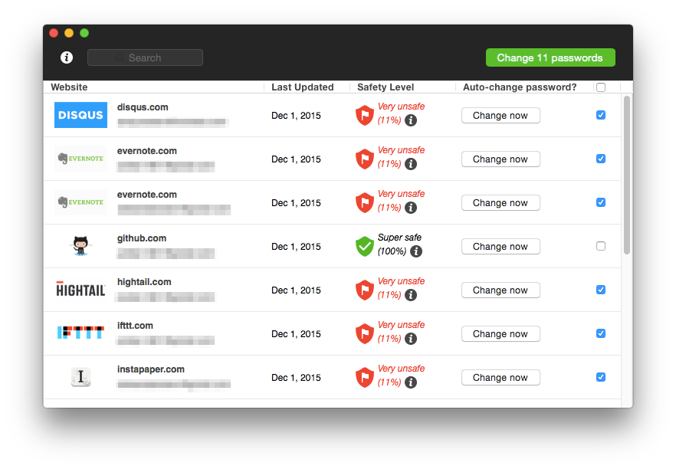Click the Instapaper logo icon
Viewport: 676px width, 469px height.
[x=80, y=377]
